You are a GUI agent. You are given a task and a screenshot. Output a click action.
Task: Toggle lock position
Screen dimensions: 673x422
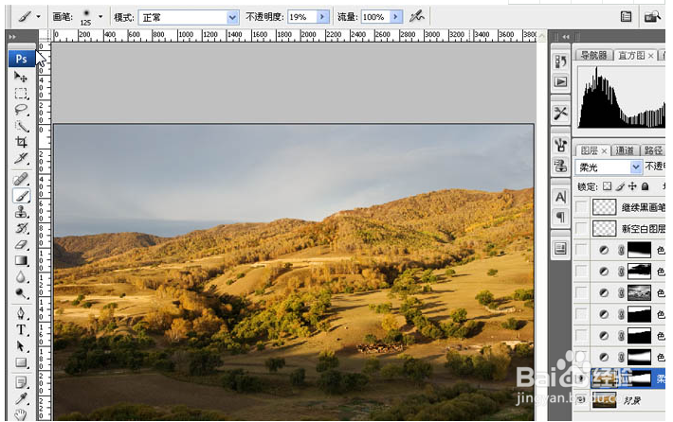(632, 186)
